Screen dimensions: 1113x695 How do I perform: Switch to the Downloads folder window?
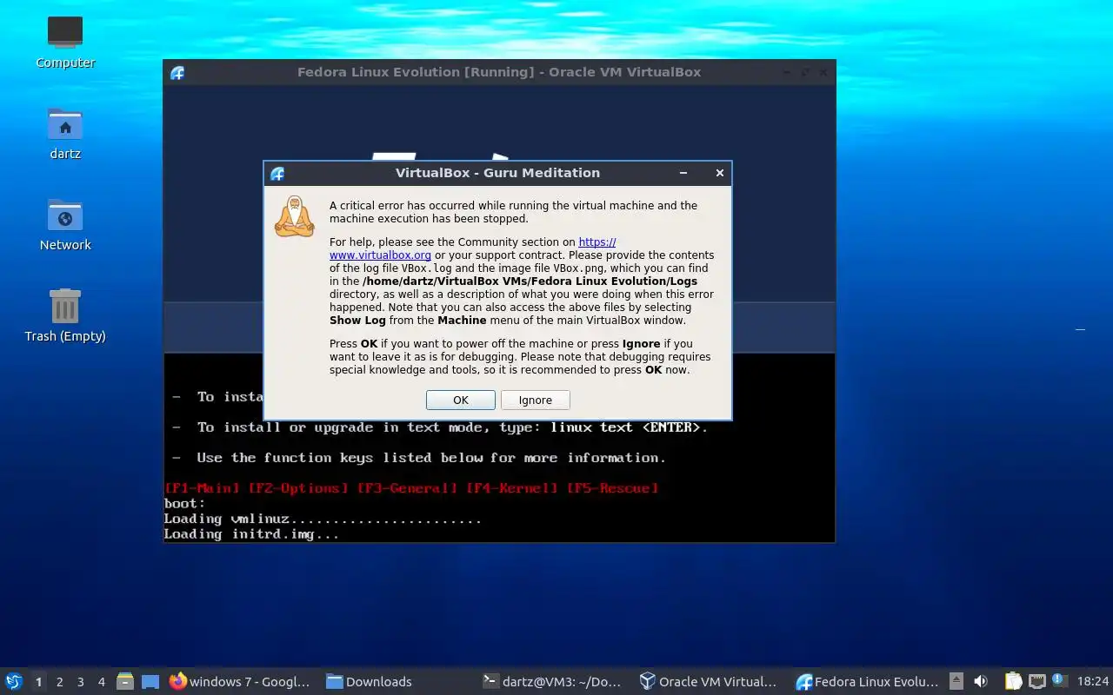[370, 681]
